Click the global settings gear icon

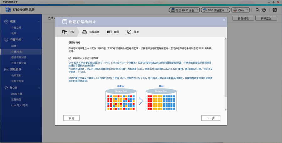(x=275, y=10)
